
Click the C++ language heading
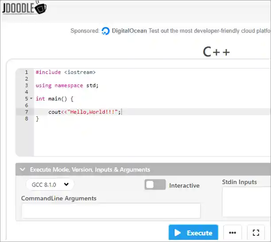click(217, 52)
